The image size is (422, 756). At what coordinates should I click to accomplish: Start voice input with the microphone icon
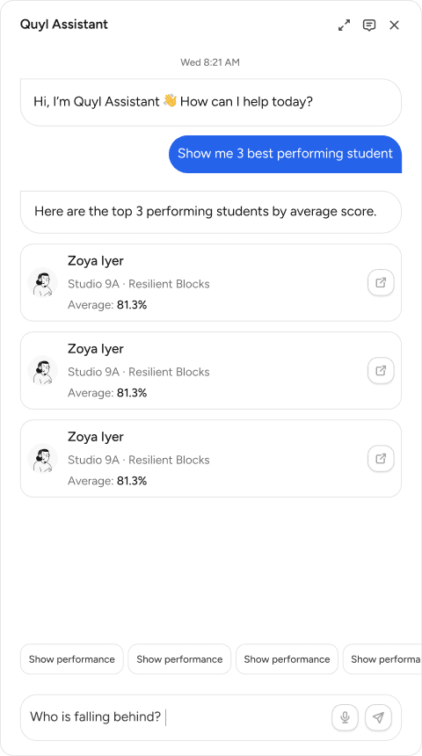[x=345, y=717]
